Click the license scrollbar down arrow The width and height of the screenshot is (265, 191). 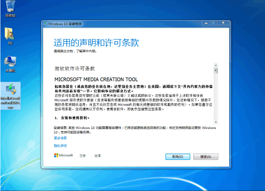pos(215,122)
